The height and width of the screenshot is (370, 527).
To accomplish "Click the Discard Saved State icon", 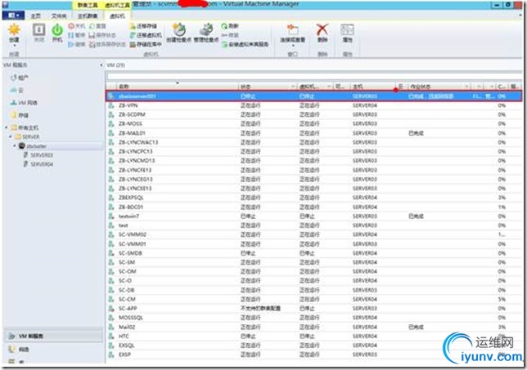I will tap(92, 44).
